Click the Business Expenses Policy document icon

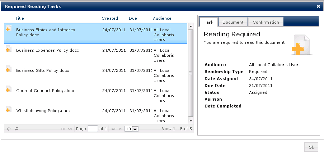(x=8, y=50)
